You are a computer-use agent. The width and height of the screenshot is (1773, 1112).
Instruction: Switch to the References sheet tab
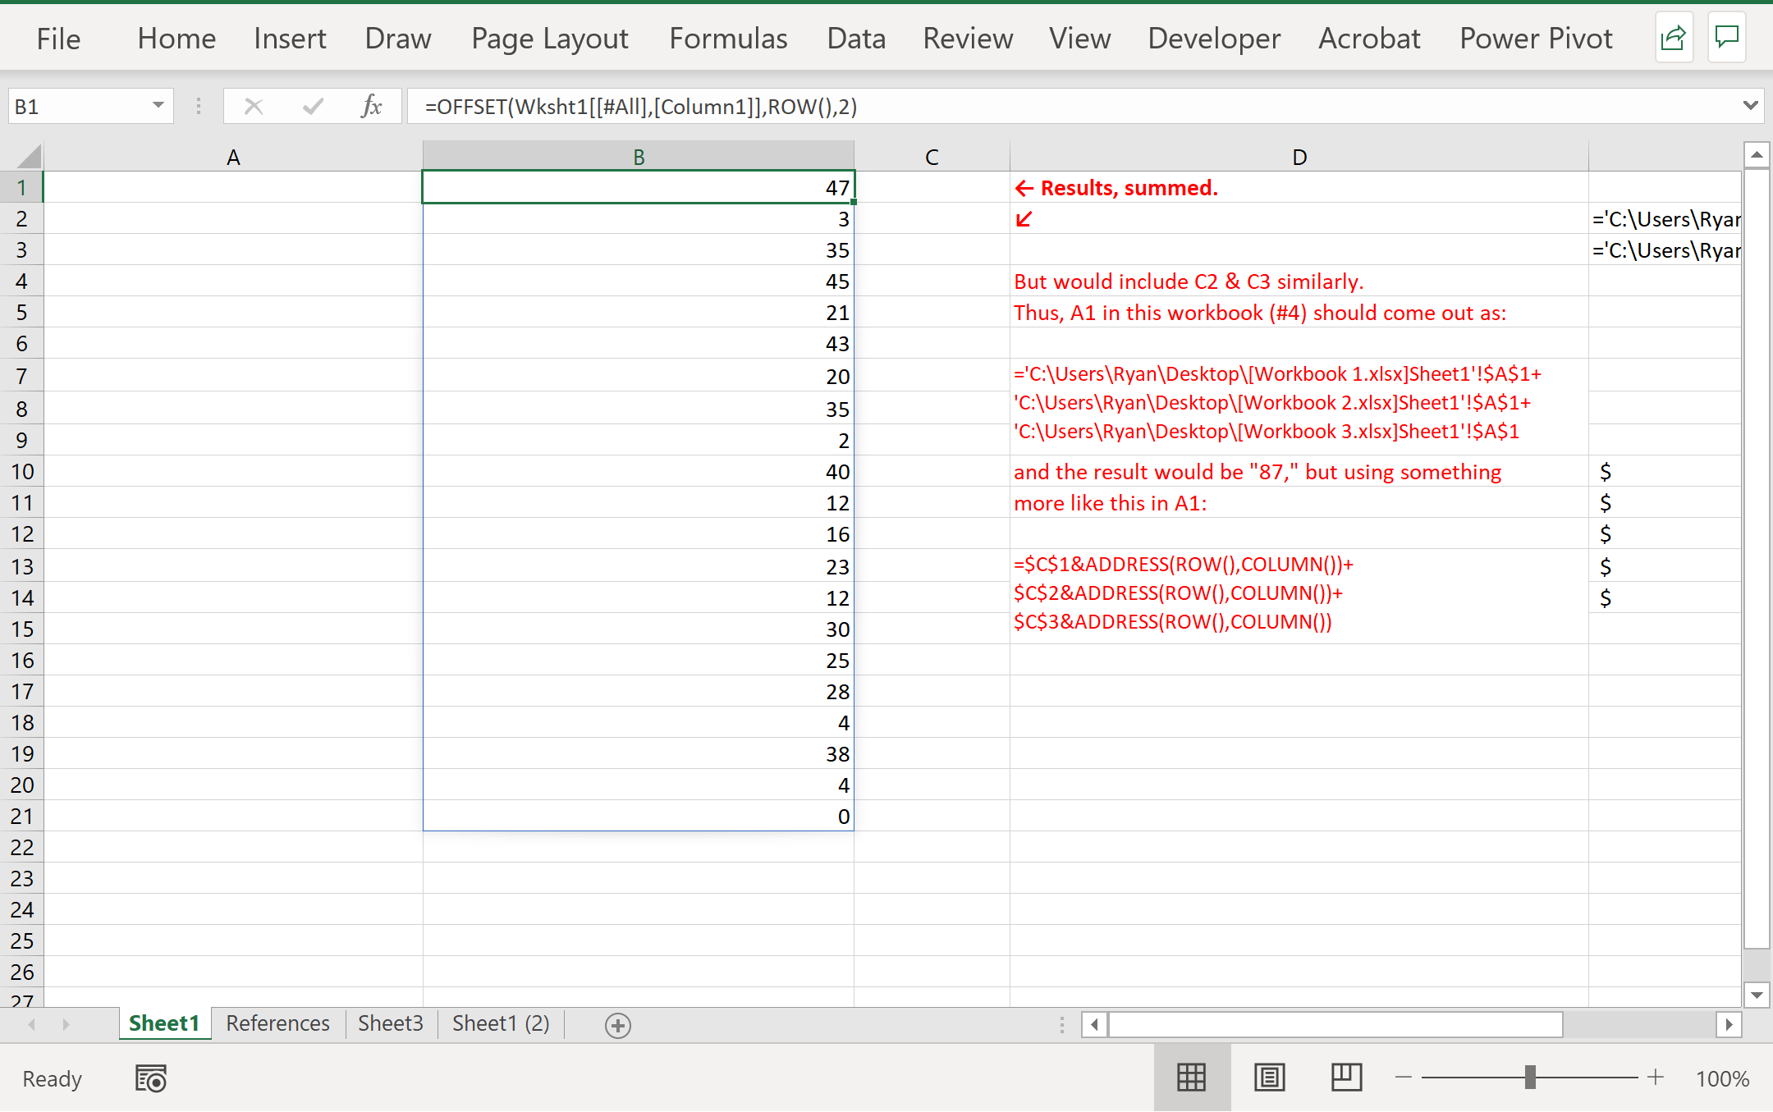(x=277, y=1023)
